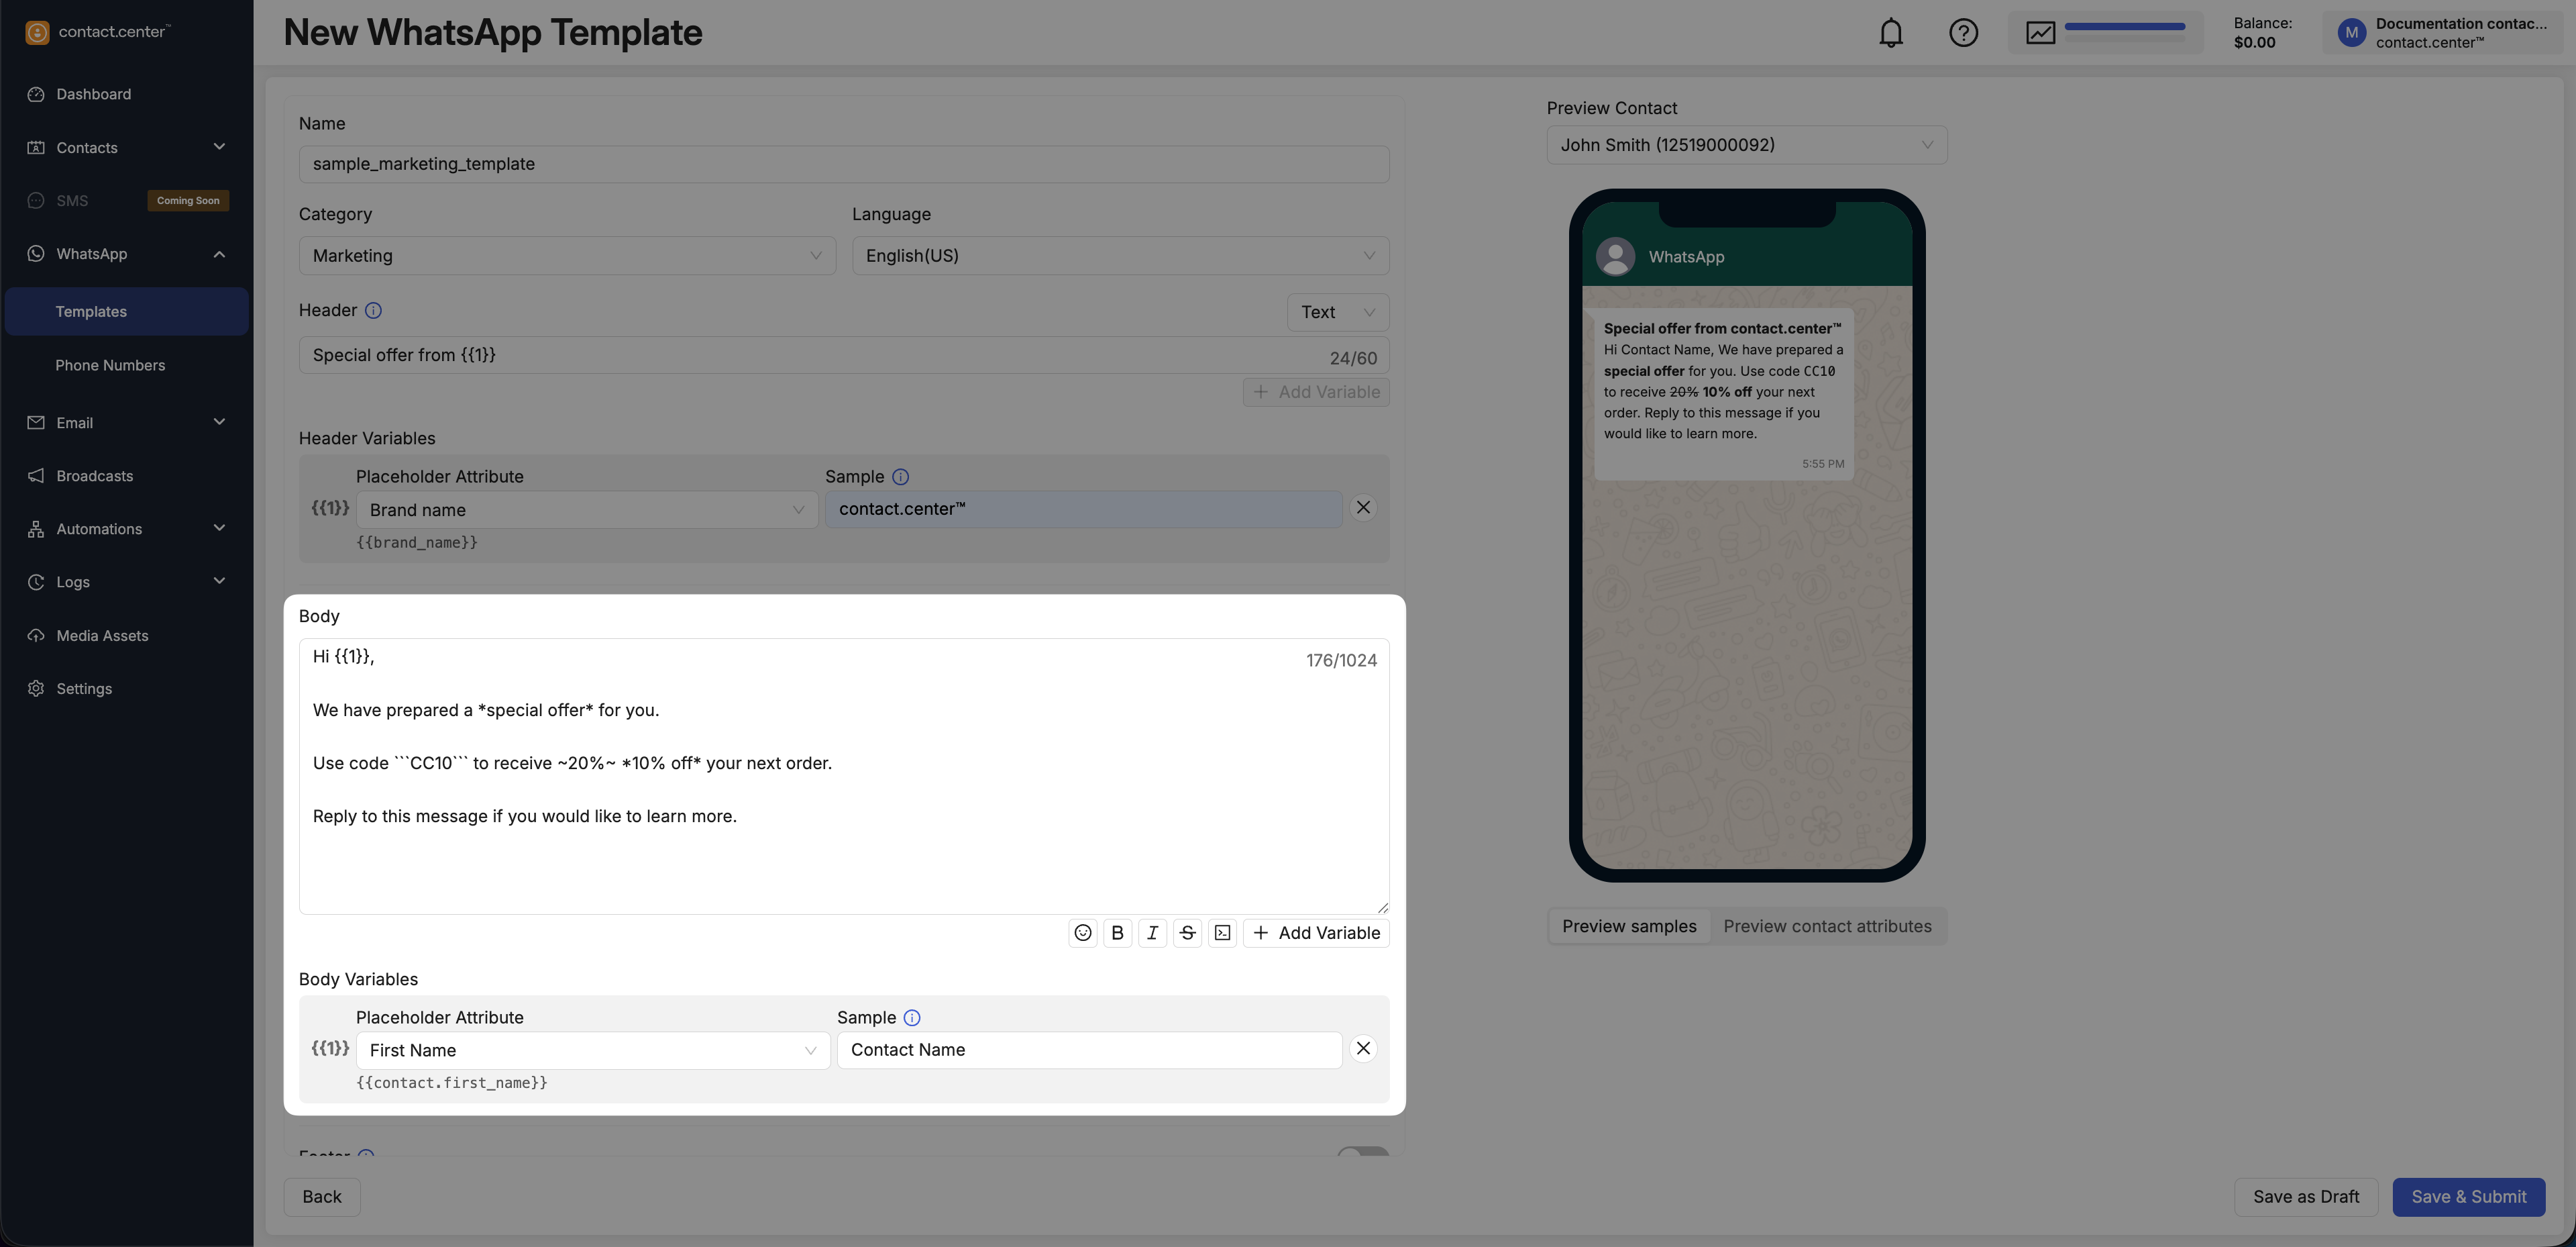The width and height of the screenshot is (2576, 1247).
Task: Toggle the Footer switch
Action: 1362,1153
